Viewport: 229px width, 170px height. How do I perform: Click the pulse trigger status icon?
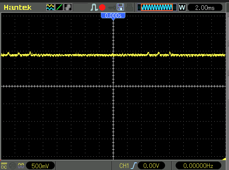tap(94, 7)
